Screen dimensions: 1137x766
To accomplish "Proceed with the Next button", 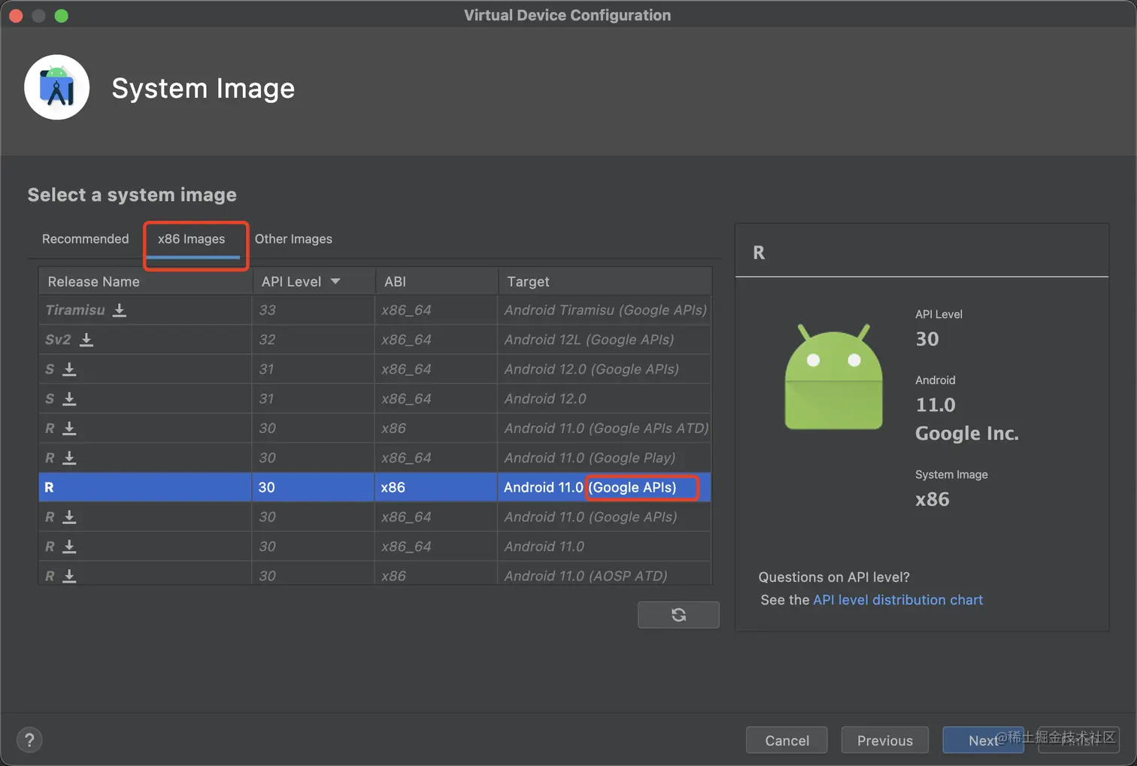I will pyautogui.click(x=983, y=740).
